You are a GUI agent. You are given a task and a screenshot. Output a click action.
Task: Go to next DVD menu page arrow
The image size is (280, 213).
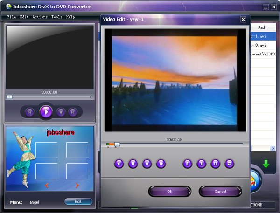click(x=77, y=186)
